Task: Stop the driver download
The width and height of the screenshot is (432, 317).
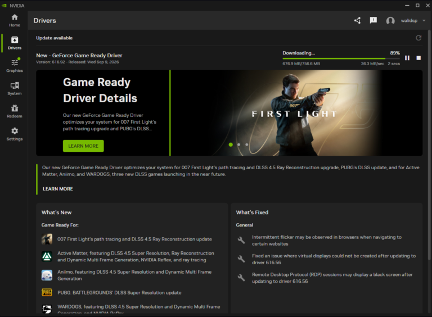Action: pos(418,58)
